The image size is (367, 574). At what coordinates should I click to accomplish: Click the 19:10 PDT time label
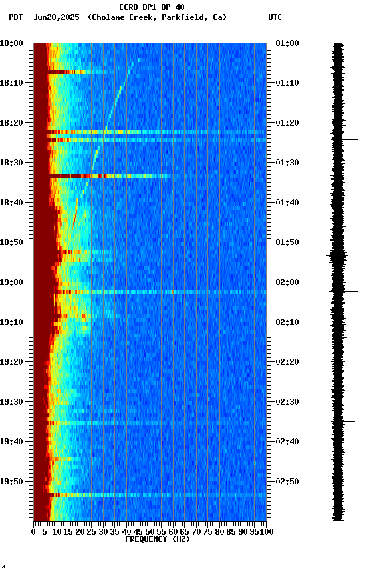point(11,322)
